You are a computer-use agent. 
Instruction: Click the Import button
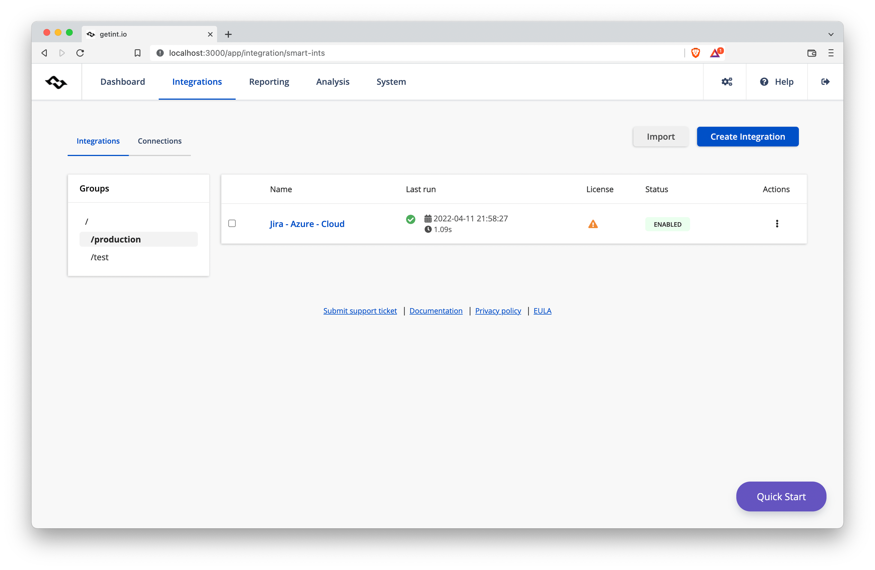(x=660, y=137)
